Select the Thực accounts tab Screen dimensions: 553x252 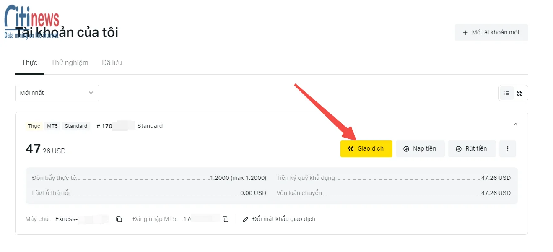click(30, 63)
